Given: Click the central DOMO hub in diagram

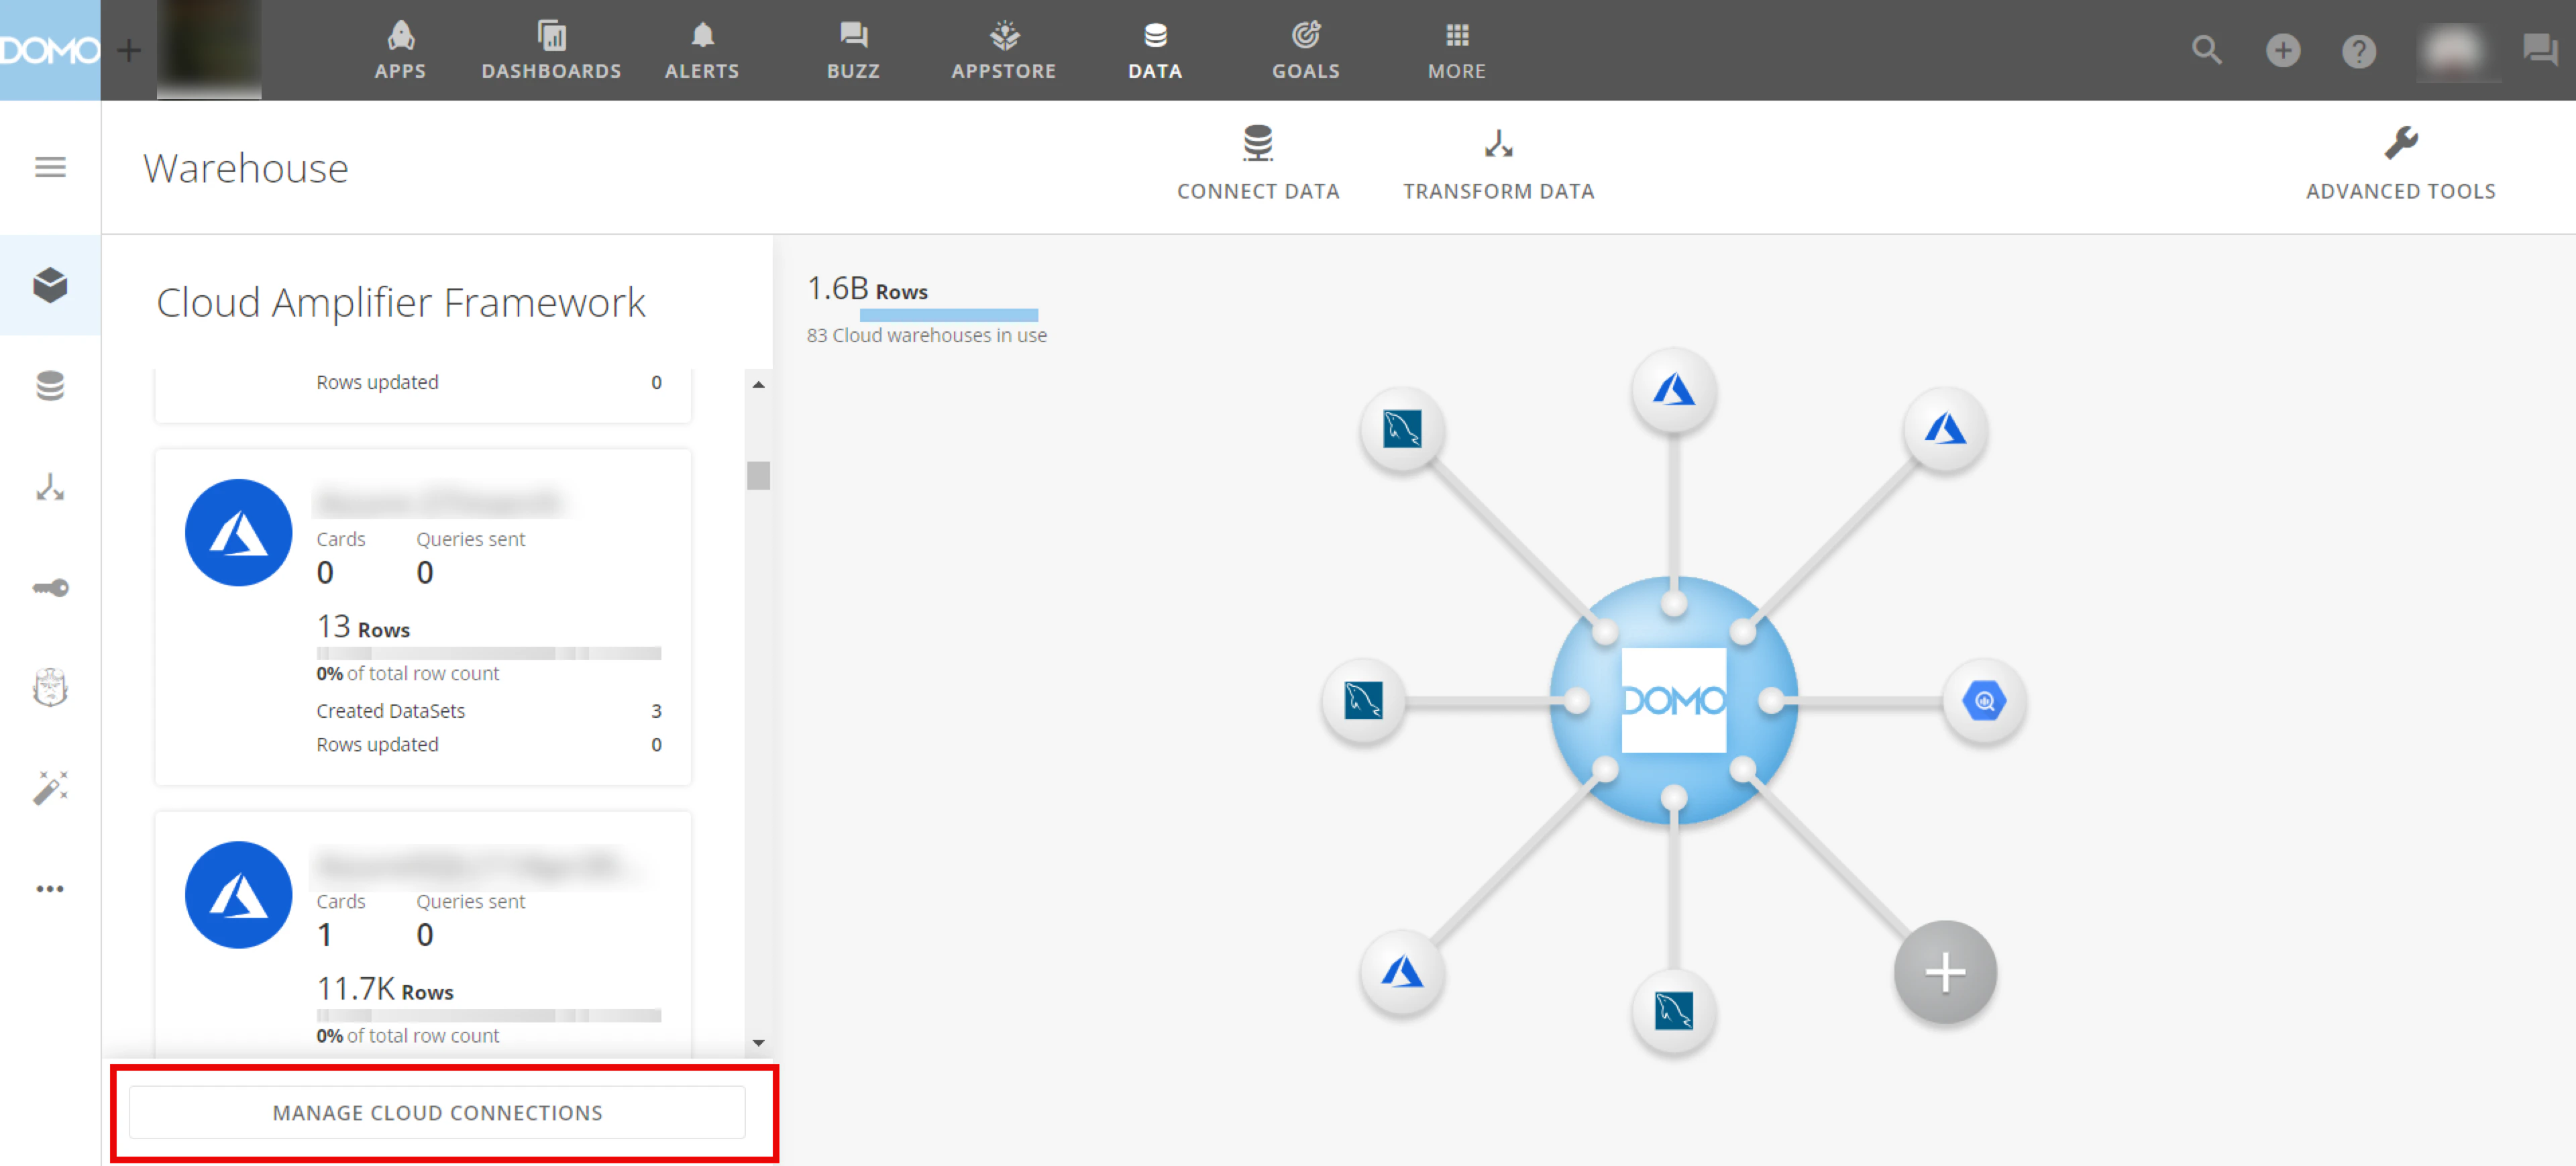Looking at the screenshot, I should [x=1674, y=700].
